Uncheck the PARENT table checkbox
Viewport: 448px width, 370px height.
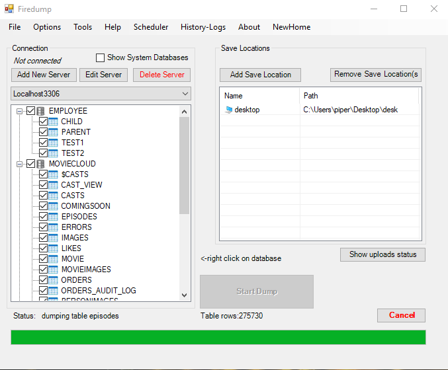[43, 132]
